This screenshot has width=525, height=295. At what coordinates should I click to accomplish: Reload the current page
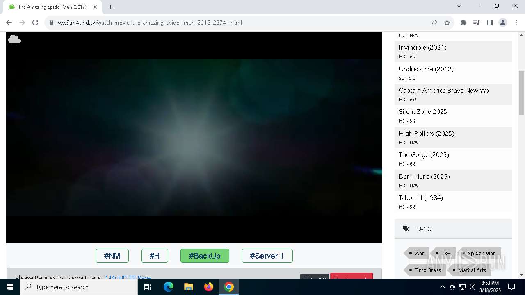(x=35, y=23)
